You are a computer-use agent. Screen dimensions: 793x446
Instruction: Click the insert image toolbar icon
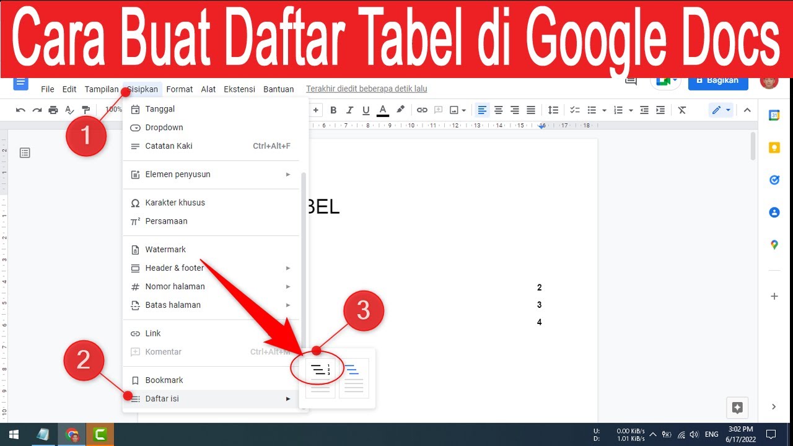click(x=454, y=110)
